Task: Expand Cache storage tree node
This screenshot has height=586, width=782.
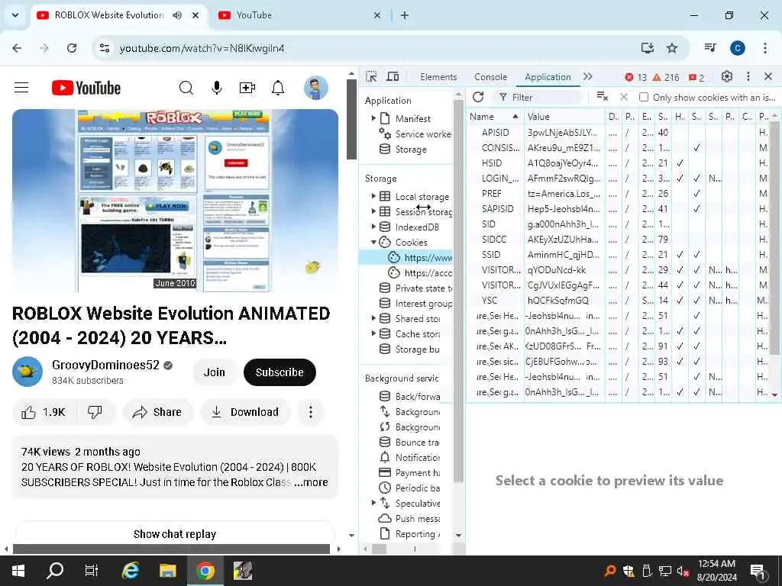Action: pyautogui.click(x=373, y=334)
